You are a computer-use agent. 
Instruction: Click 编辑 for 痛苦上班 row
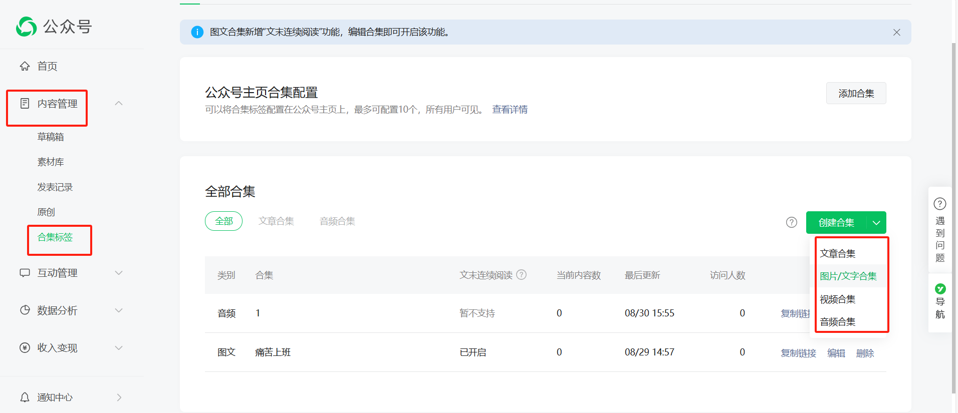tap(836, 353)
